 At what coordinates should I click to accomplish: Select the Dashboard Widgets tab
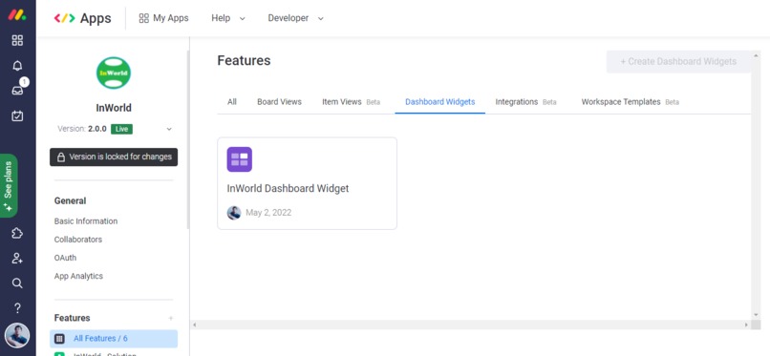pos(440,102)
